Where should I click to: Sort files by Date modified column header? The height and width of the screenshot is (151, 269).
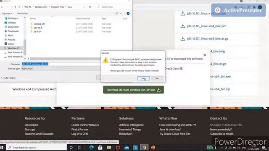click(83, 18)
